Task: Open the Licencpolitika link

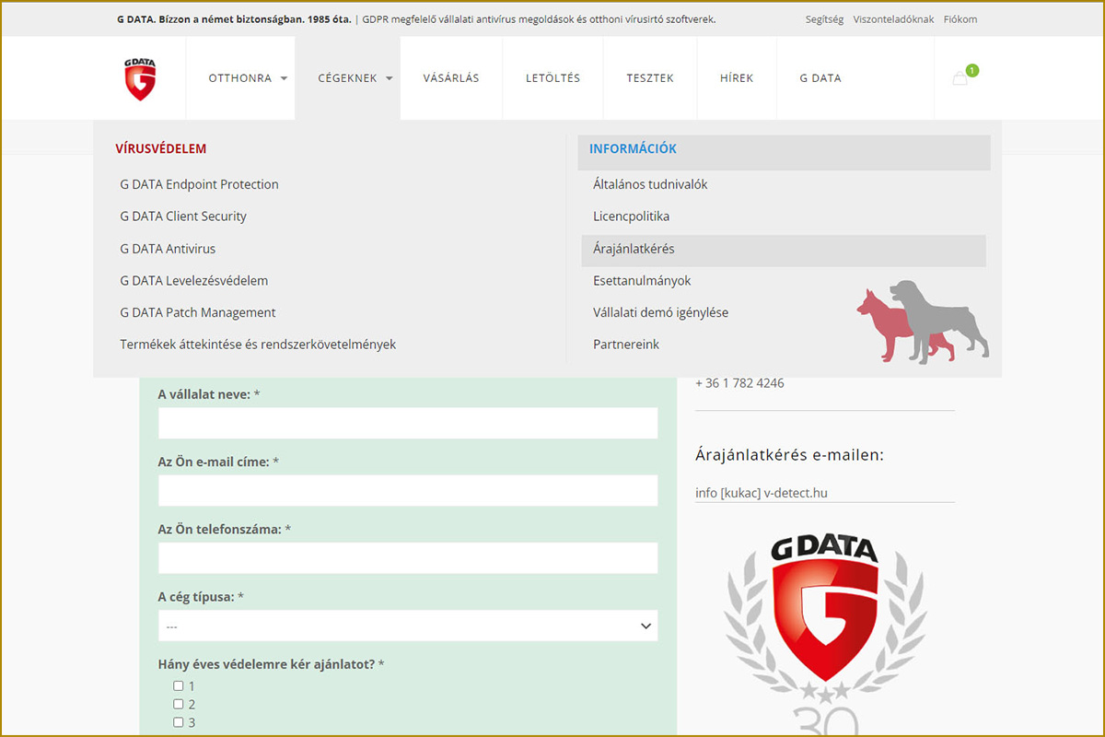Action: coord(632,216)
